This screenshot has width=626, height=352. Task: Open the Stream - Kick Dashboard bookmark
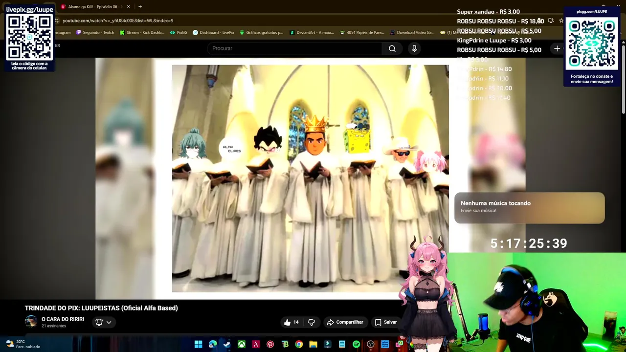[142, 33]
